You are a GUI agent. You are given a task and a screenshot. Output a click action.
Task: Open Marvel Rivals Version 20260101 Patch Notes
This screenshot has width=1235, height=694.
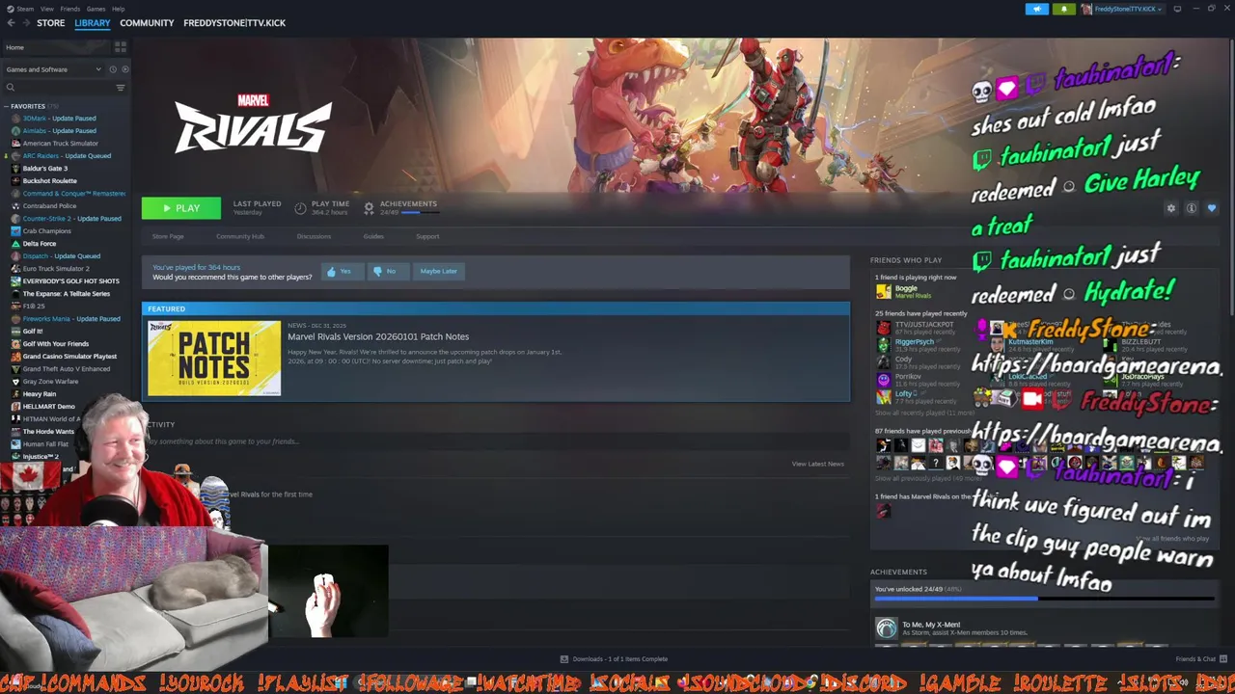coord(378,336)
